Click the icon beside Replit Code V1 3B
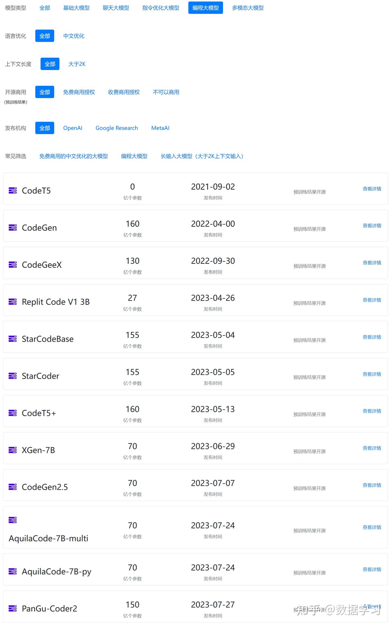Screen dimensions: 391x626 pyautogui.click(x=13, y=302)
